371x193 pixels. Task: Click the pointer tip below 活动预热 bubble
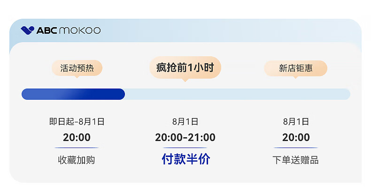(x=77, y=77)
